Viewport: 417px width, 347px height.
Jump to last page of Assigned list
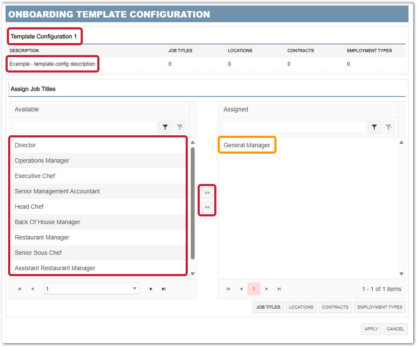pyautogui.click(x=280, y=289)
